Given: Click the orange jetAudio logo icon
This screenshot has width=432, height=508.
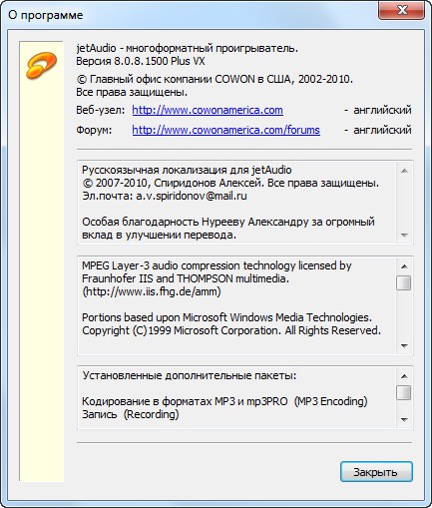Looking at the screenshot, I should (x=41, y=66).
